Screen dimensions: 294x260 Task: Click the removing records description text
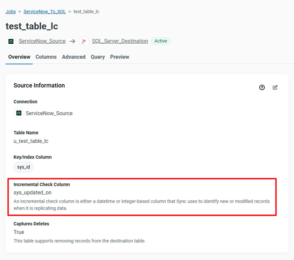[80, 241]
